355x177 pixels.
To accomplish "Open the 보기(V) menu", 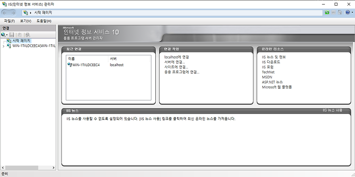I will [x=26, y=21].
